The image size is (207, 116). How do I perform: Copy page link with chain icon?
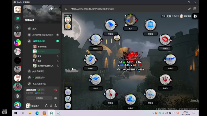pos(189,9)
